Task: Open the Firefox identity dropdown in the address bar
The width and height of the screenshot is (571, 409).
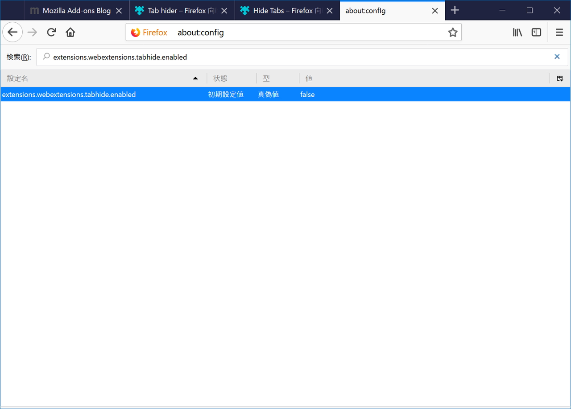Action: (x=149, y=32)
